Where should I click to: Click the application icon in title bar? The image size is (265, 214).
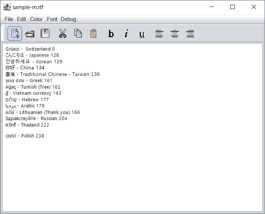click(x=7, y=7)
